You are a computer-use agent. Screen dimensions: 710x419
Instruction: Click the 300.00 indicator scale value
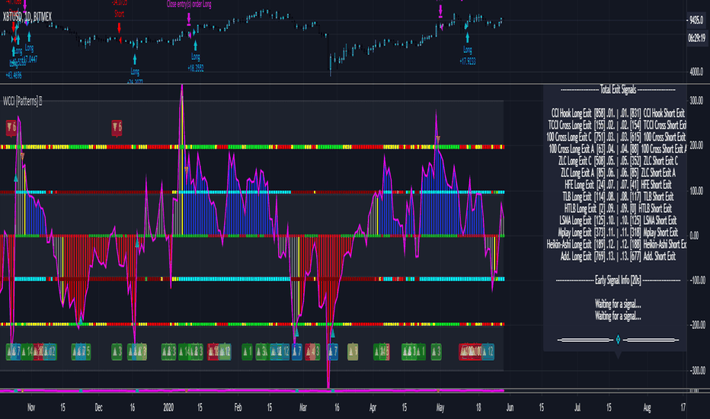[696, 101]
